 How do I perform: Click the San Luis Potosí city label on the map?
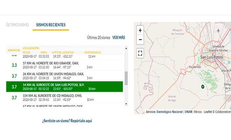(x=211, y=58)
